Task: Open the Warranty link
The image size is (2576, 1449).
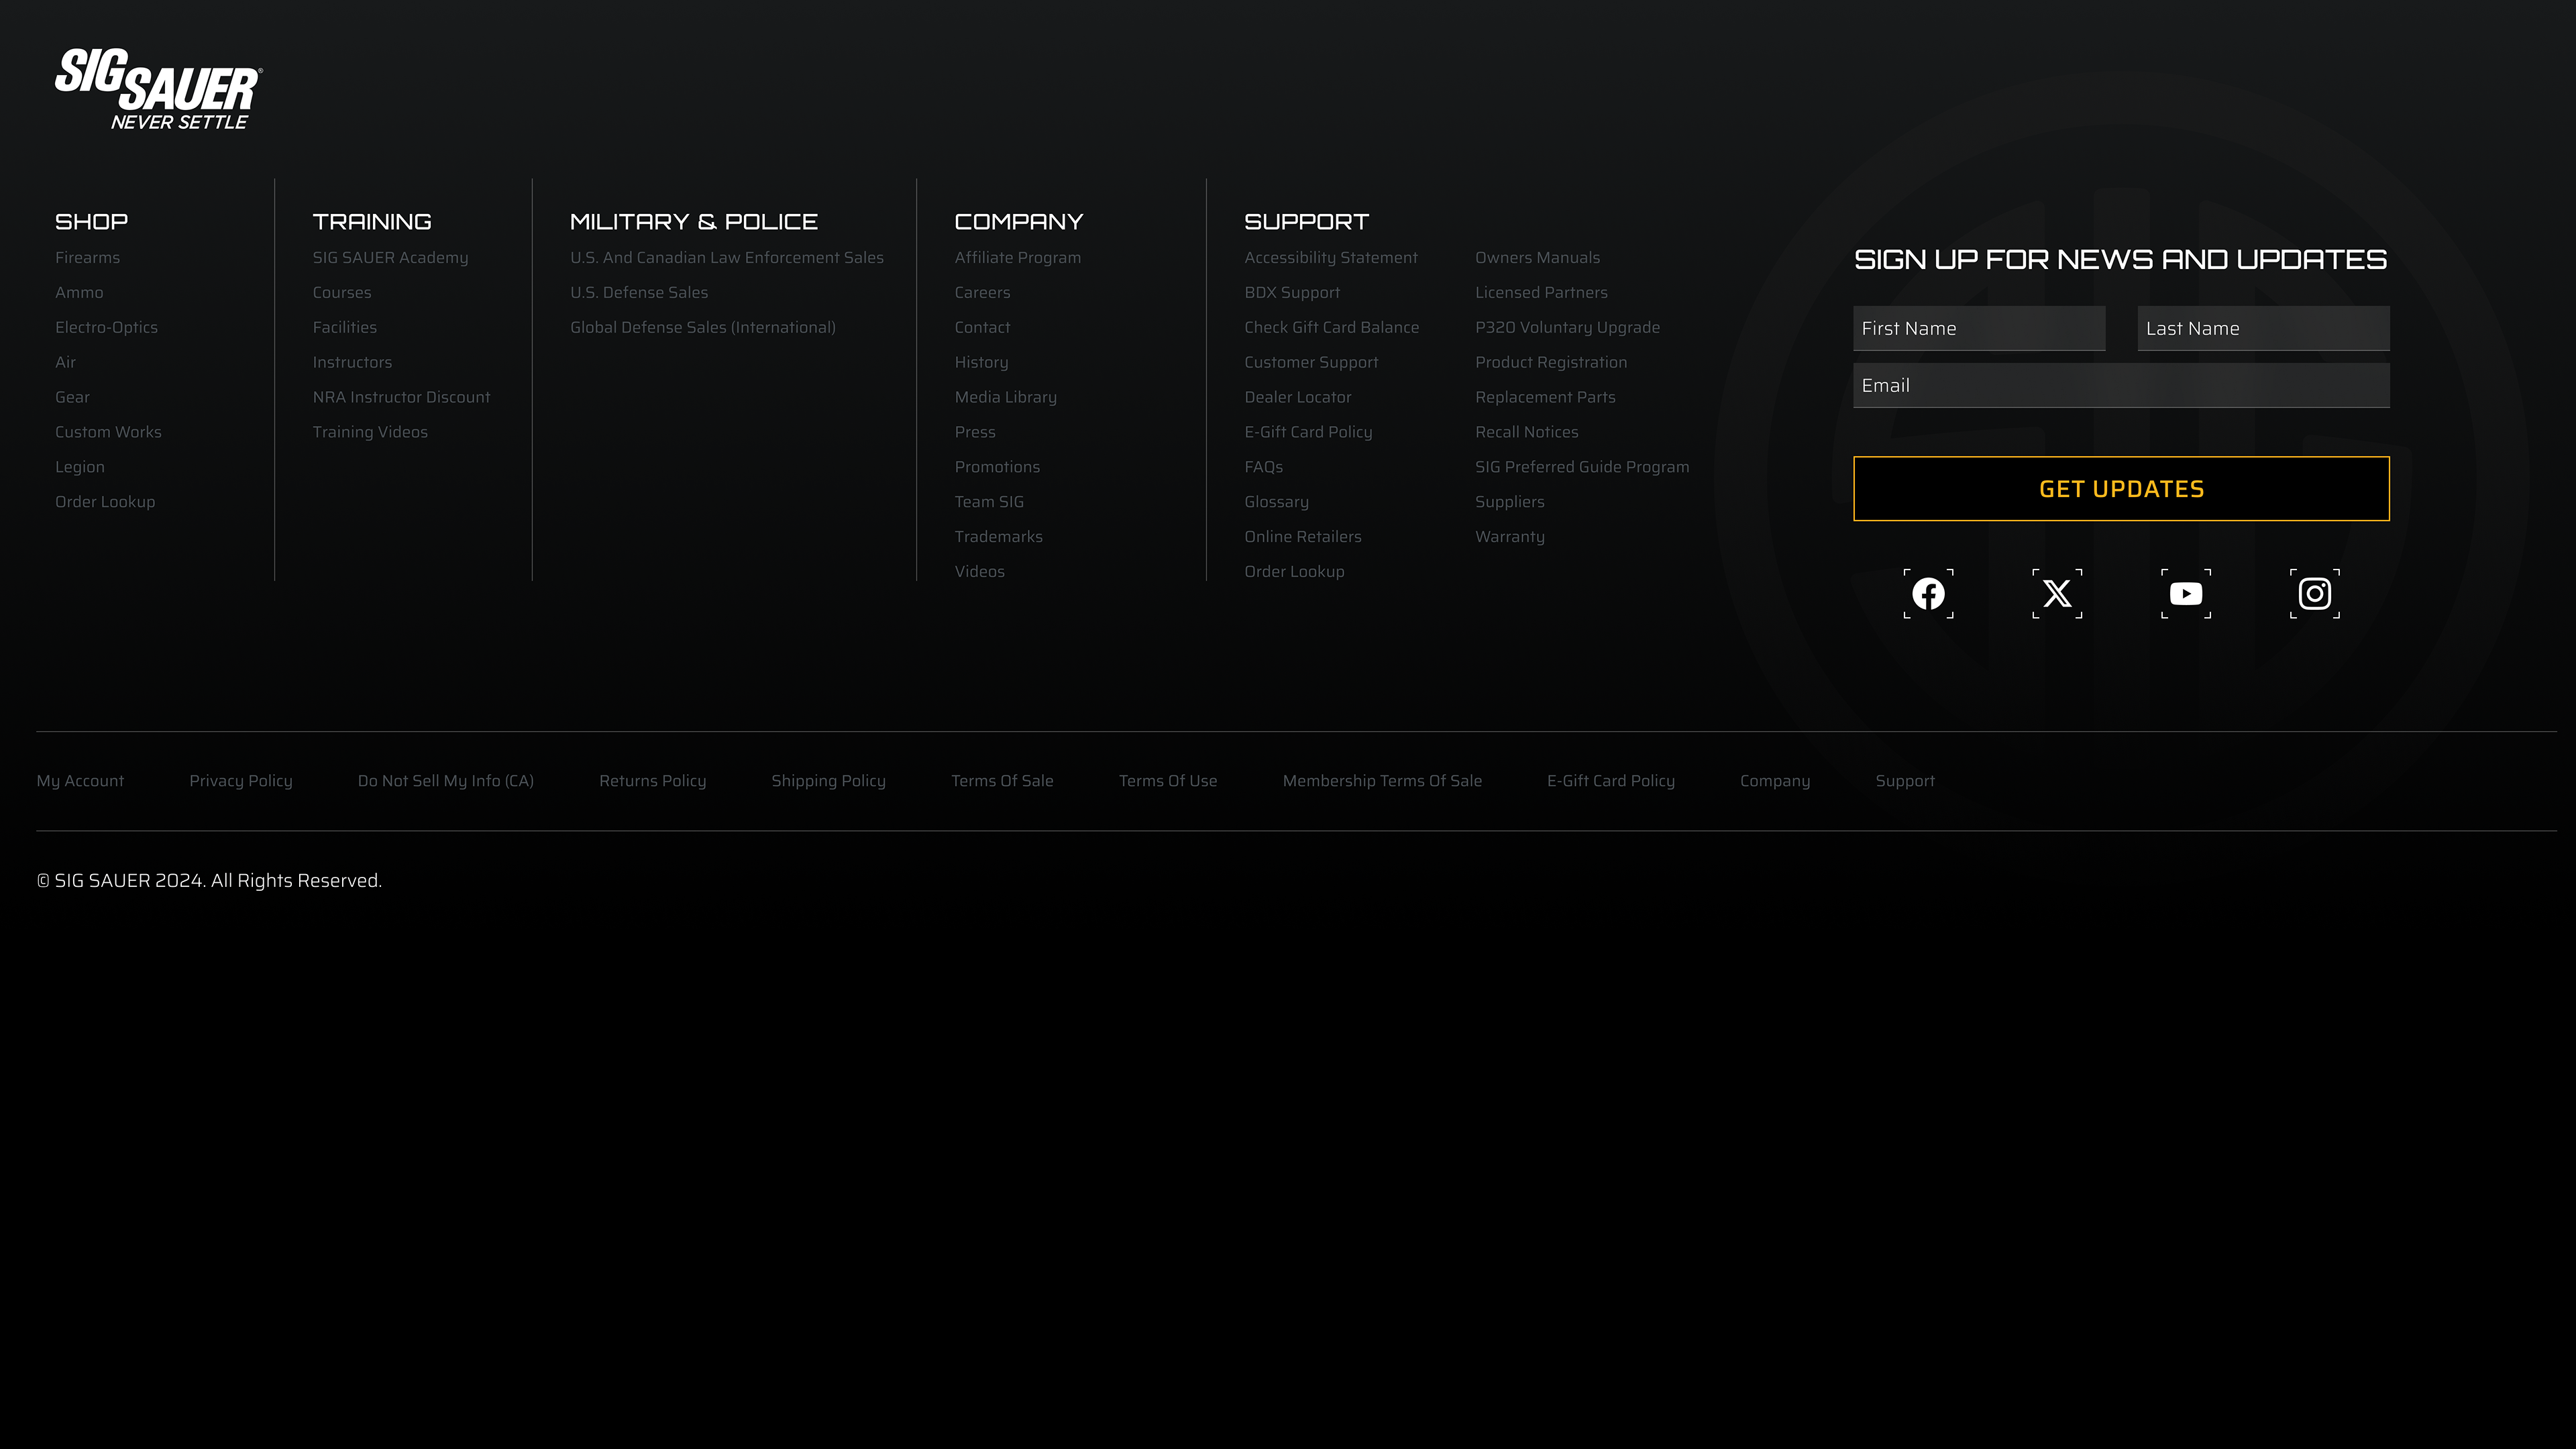Action: [1510, 537]
